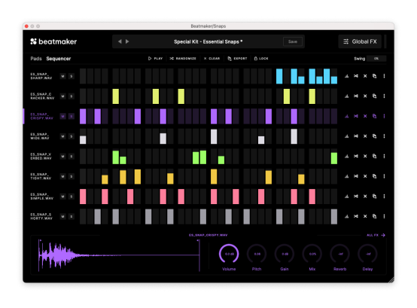Go to the previous kit

tap(120, 41)
